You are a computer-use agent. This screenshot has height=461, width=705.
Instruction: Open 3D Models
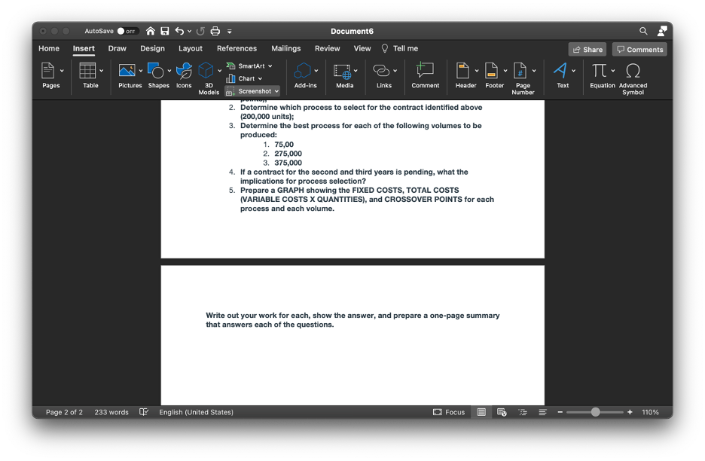point(206,71)
